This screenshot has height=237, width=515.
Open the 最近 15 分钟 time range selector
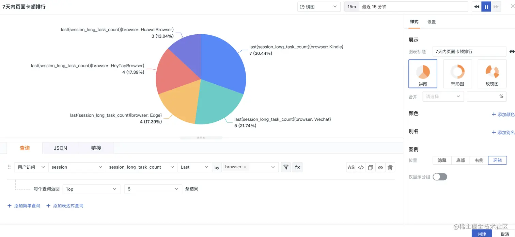[x=413, y=7]
